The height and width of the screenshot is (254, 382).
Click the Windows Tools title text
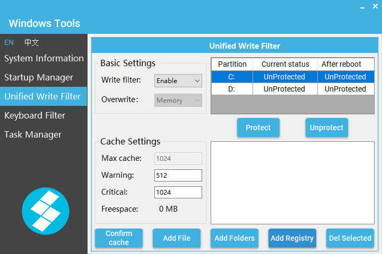point(45,23)
